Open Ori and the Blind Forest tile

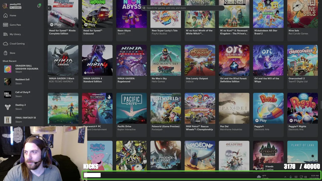click(234, 67)
